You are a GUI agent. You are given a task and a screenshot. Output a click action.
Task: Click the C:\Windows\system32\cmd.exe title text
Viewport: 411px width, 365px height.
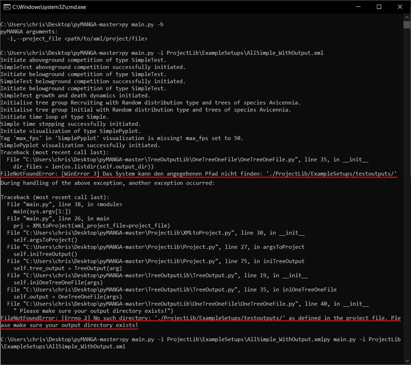[49, 7]
